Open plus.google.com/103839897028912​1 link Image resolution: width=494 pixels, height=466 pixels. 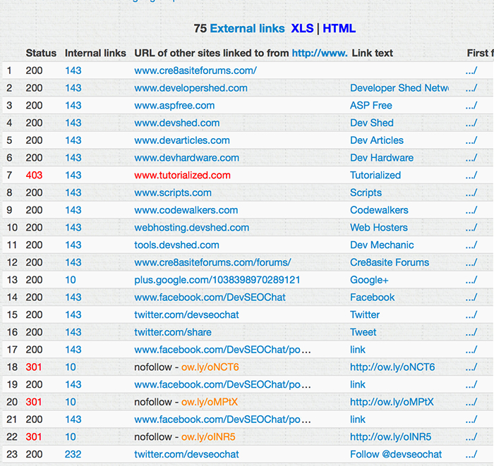(x=217, y=280)
